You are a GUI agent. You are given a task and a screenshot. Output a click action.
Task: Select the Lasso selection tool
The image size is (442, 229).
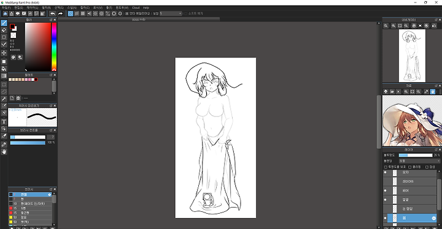(x=4, y=91)
